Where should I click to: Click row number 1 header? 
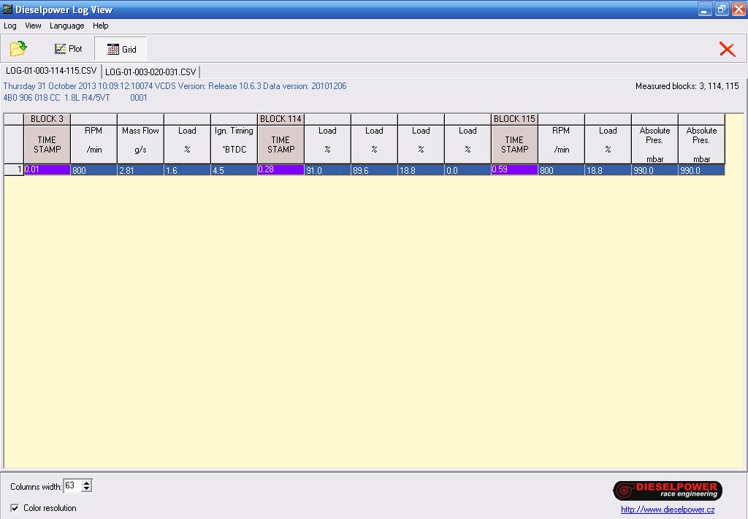(14, 169)
